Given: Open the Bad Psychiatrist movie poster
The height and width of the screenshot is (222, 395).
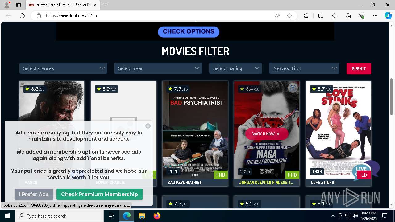Looking at the screenshot, I should click(195, 130).
